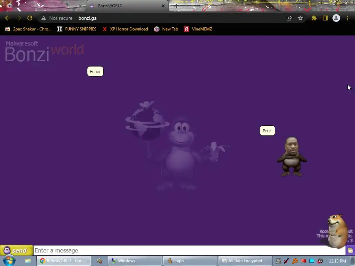Click the Funer speech bubble
Image resolution: width=355 pixels, height=266 pixels.
point(95,71)
